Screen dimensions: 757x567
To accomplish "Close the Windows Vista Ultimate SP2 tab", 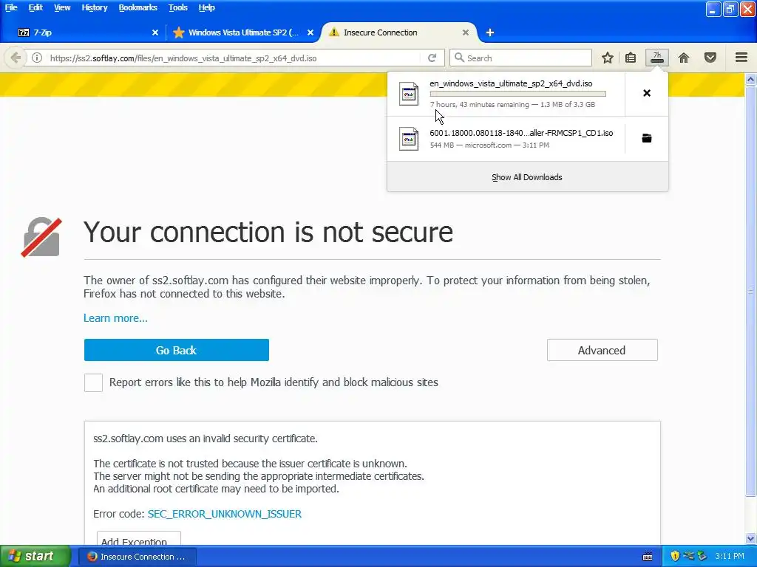I will pos(310,32).
